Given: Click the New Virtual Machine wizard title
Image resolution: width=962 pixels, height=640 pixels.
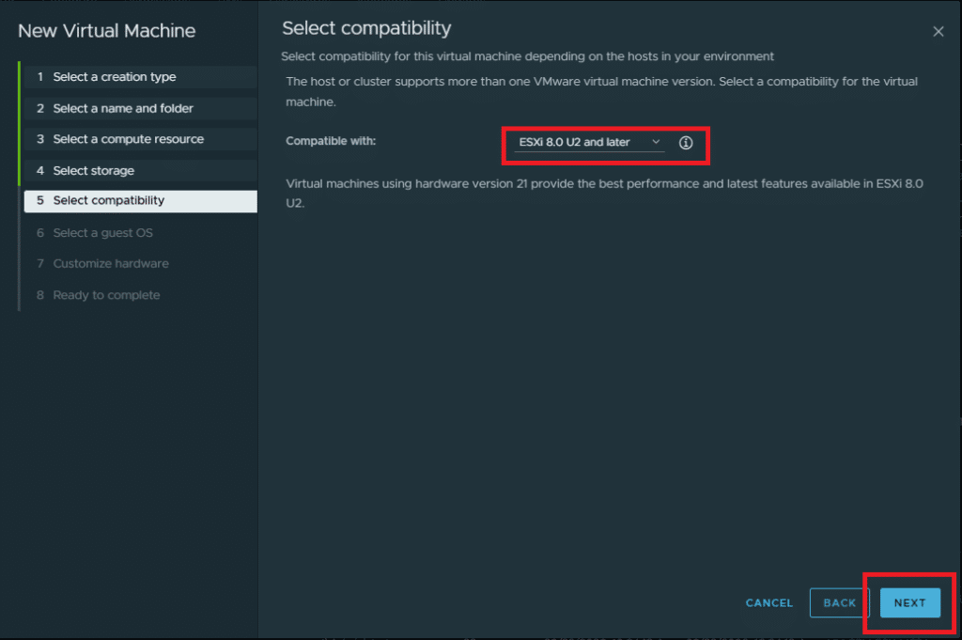Looking at the screenshot, I should pyautogui.click(x=106, y=31).
